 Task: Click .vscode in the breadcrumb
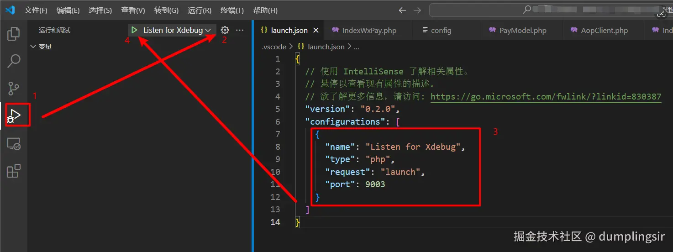coord(274,47)
